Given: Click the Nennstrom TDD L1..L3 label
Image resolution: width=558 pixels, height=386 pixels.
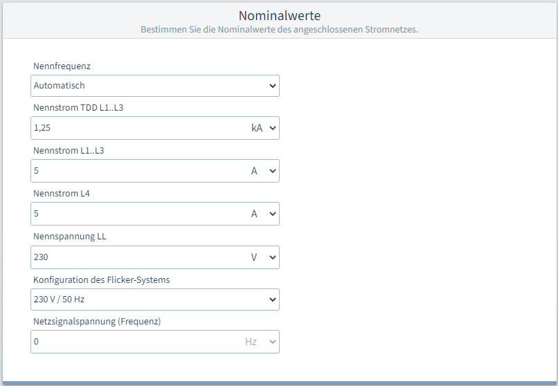Looking at the screenshot, I should click(78, 108).
